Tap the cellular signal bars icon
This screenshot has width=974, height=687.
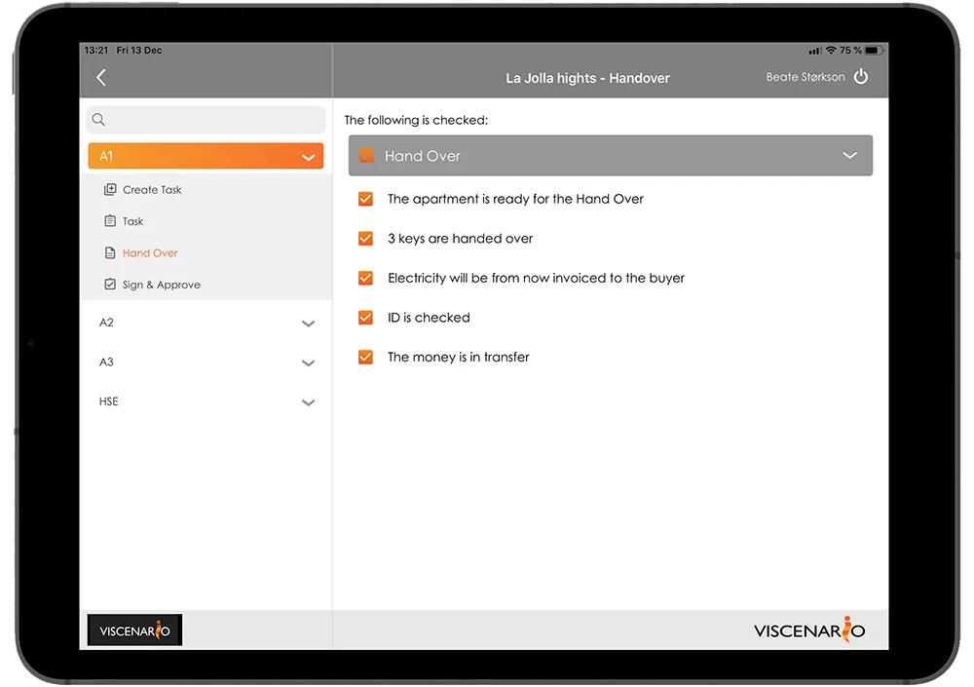815,51
